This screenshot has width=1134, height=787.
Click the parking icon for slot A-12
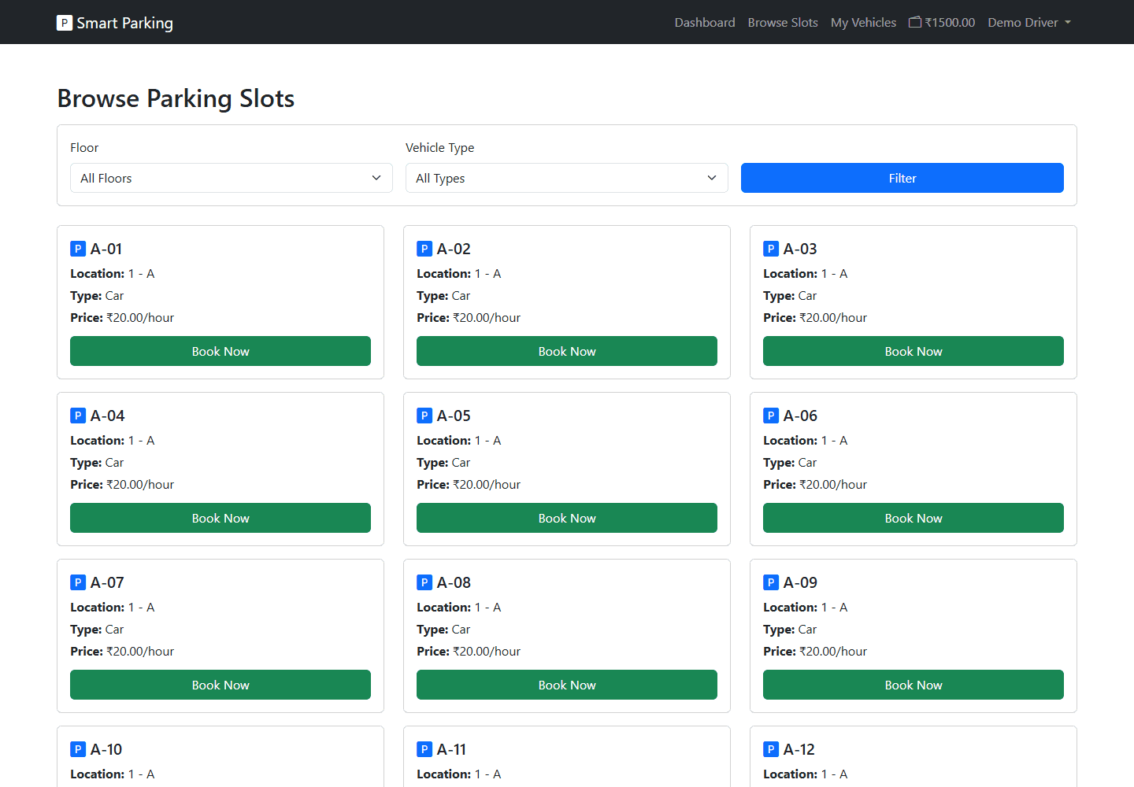tap(771, 749)
